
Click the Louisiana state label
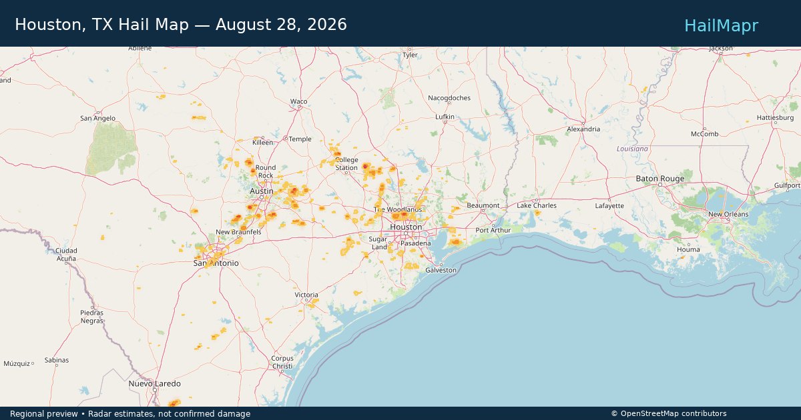coord(632,149)
